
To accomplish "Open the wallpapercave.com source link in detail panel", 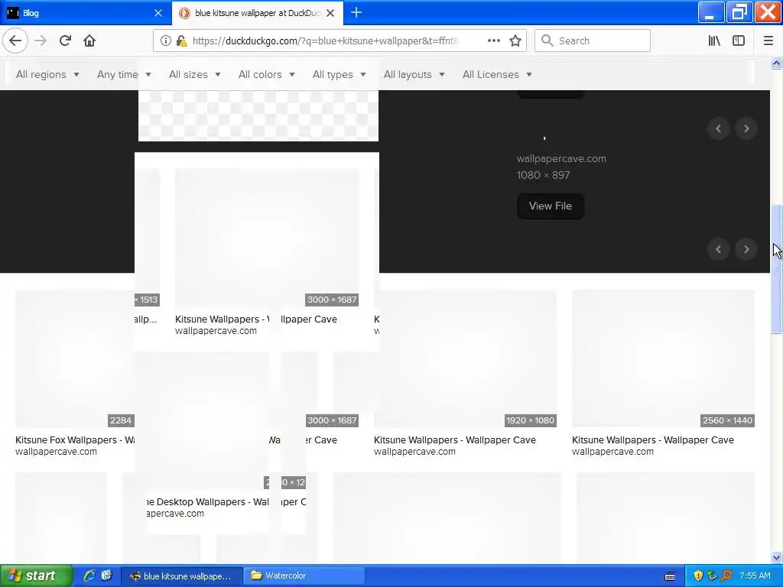I will pos(561,159).
